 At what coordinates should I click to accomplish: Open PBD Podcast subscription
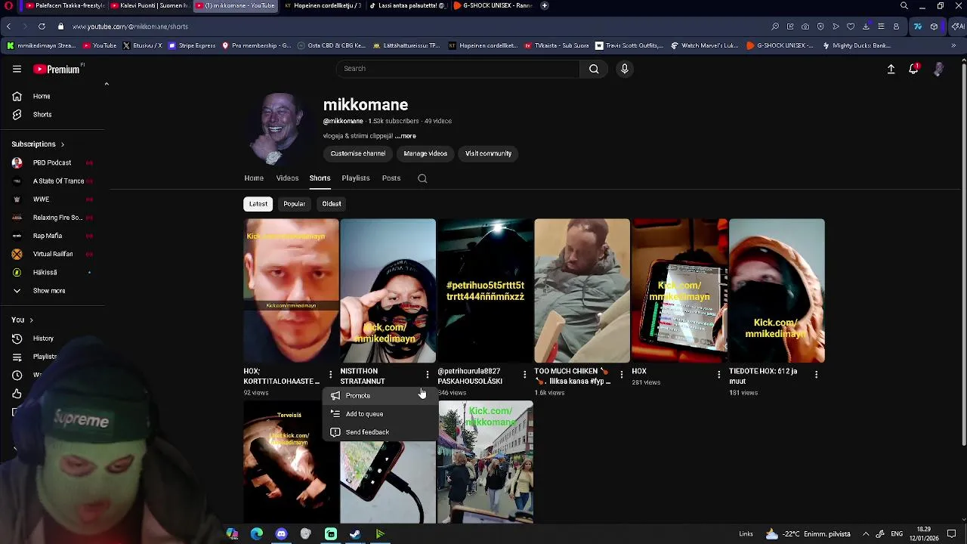[52, 162]
